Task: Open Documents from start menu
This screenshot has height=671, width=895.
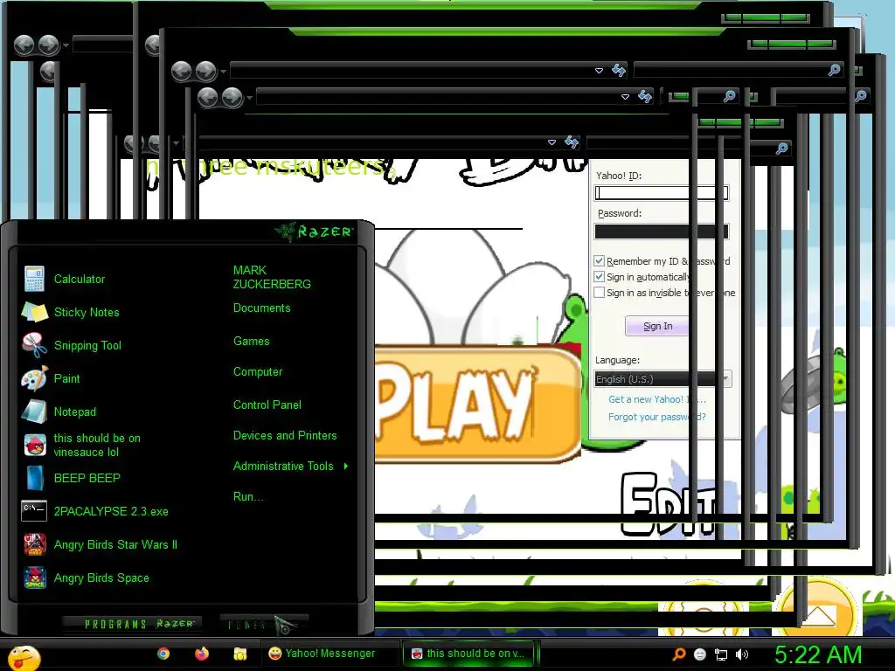Action: [x=261, y=308]
